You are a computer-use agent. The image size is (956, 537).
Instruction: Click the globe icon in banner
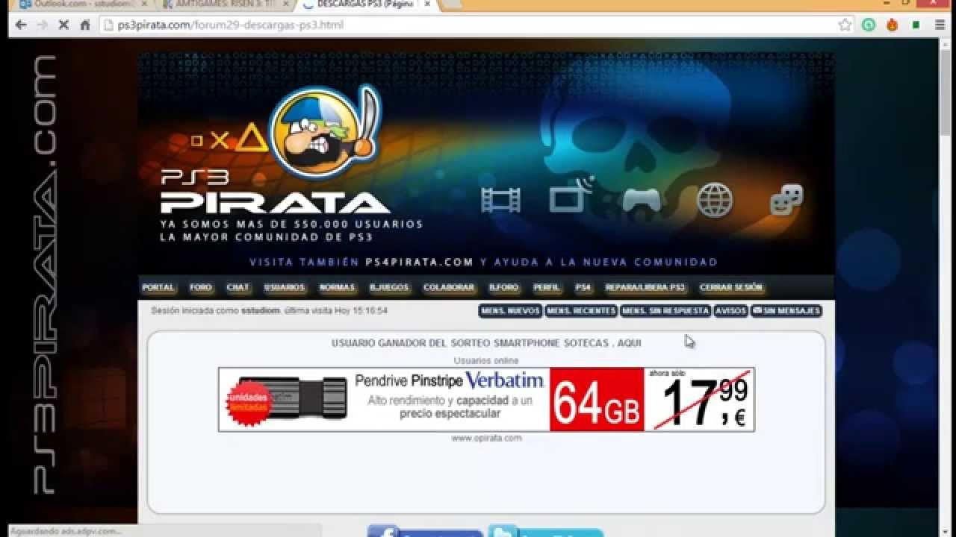(x=715, y=200)
